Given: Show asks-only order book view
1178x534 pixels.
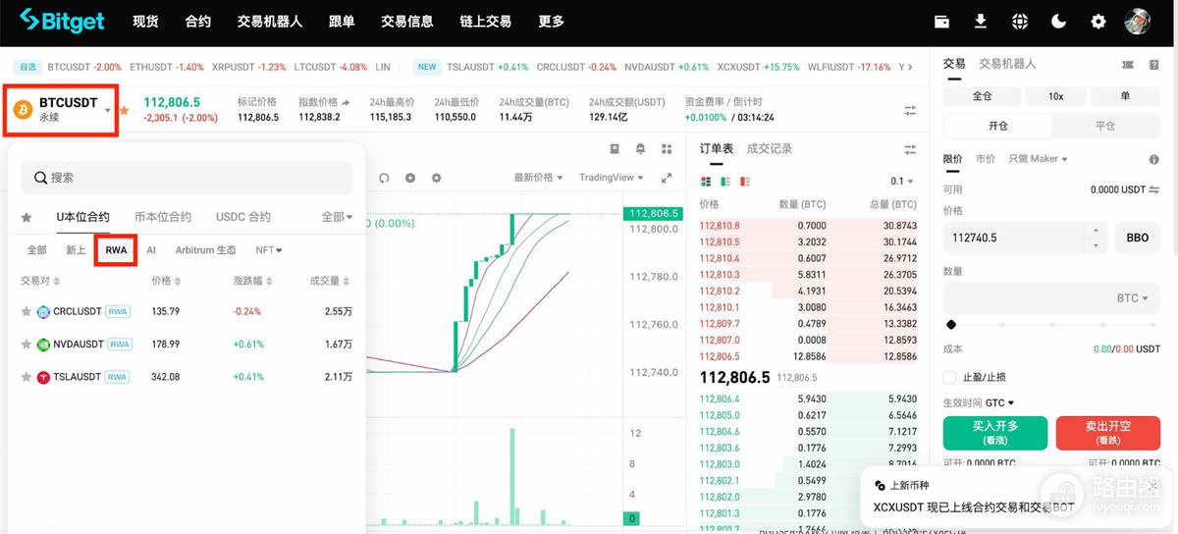Looking at the screenshot, I should [745, 182].
